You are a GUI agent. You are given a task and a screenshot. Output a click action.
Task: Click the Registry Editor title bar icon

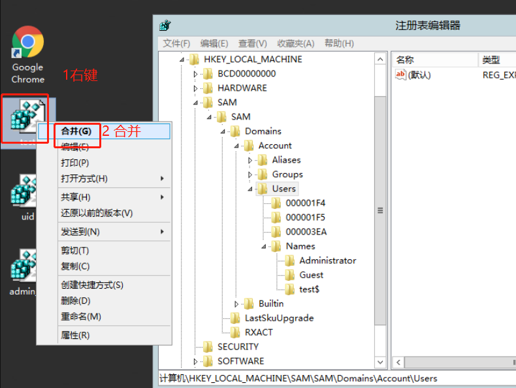[165, 25]
